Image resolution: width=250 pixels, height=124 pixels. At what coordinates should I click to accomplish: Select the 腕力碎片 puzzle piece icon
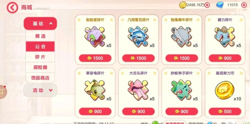225,37
